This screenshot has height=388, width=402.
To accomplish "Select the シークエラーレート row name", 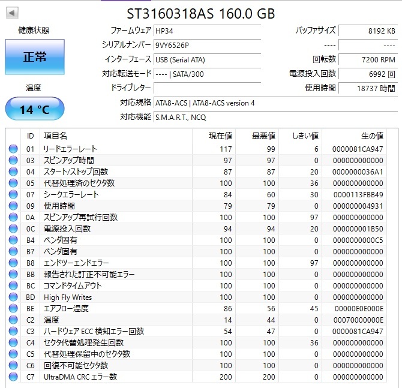I will click(x=71, y=194).
